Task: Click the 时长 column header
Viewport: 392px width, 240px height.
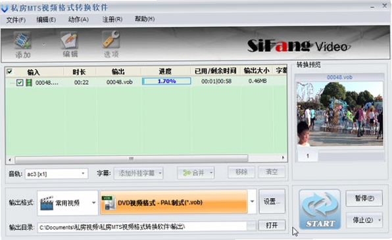Action: pyautogui.click(x=79, y=72)
